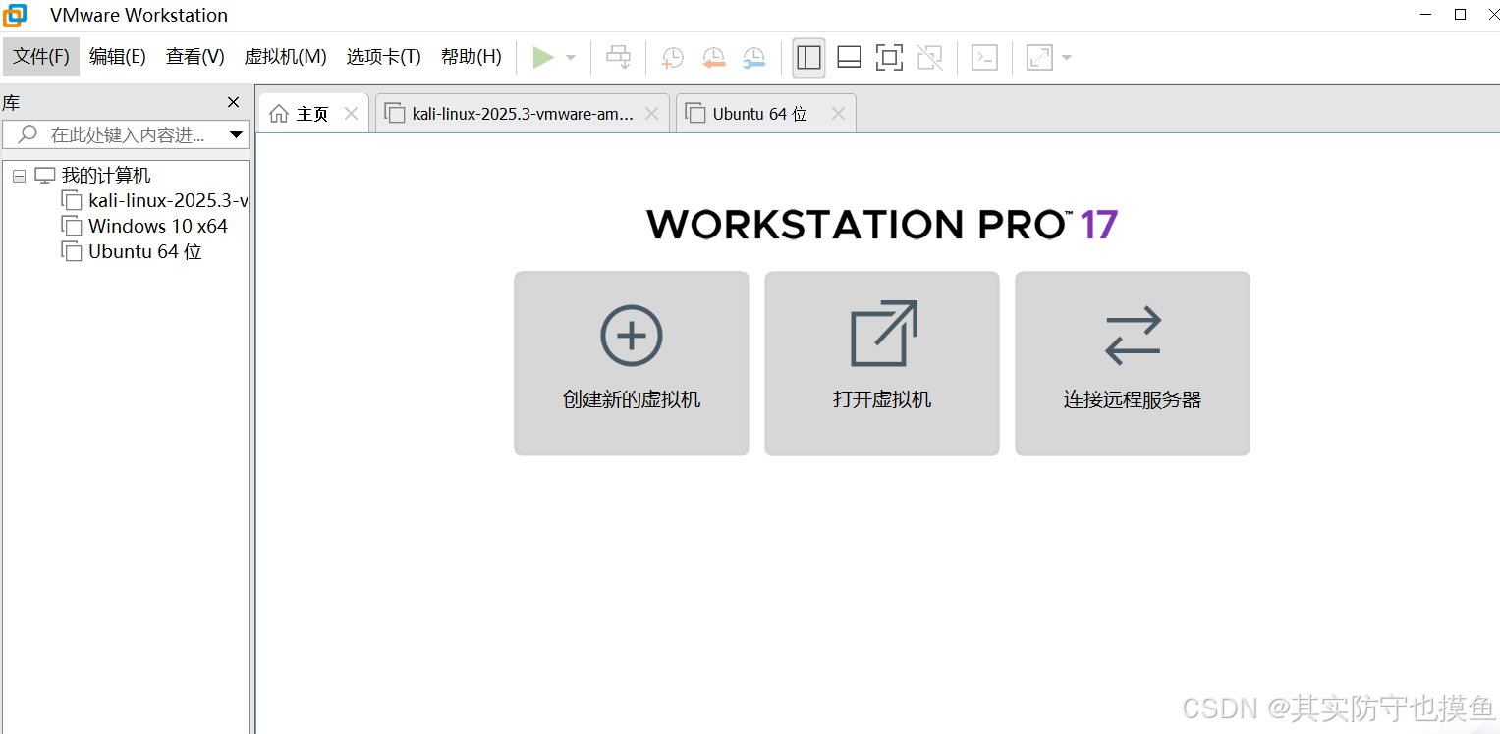Close the kali-linux-2025.3-vmware tab

(651, 114)
